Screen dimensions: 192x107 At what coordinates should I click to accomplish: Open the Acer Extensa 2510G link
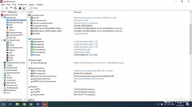[x=81, y=20]
